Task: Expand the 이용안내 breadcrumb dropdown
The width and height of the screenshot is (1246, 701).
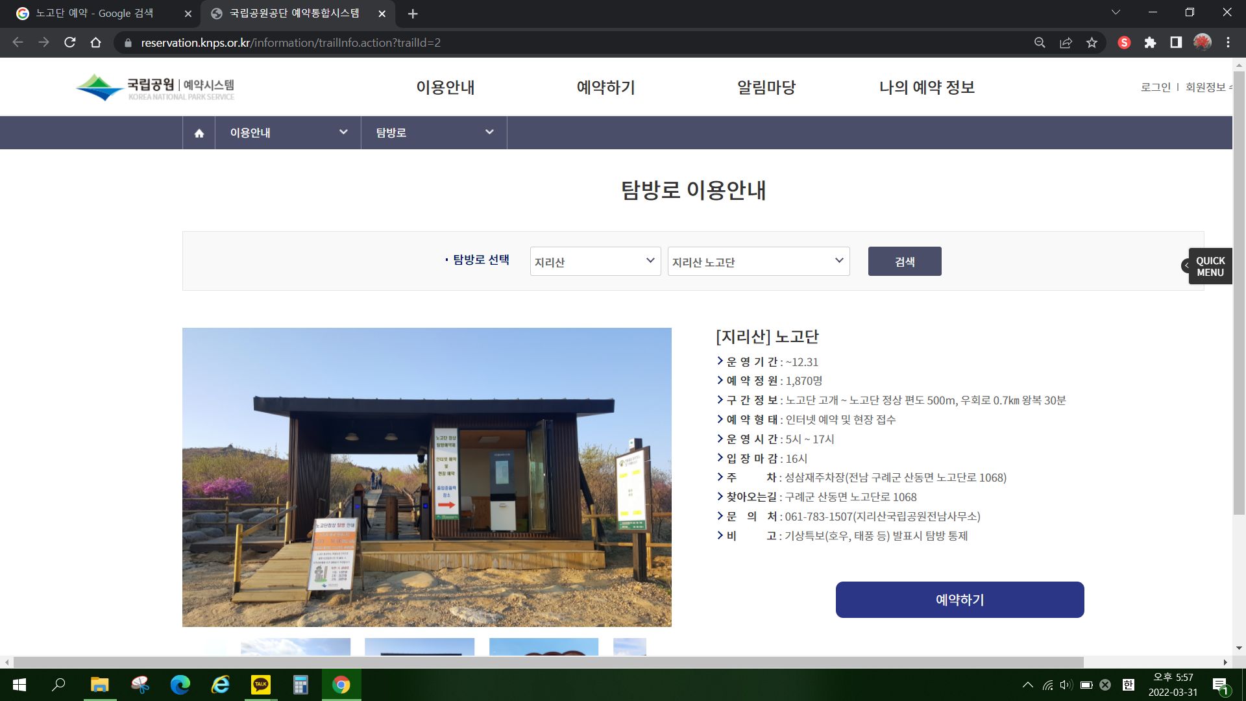Action: tap(288, 132)
